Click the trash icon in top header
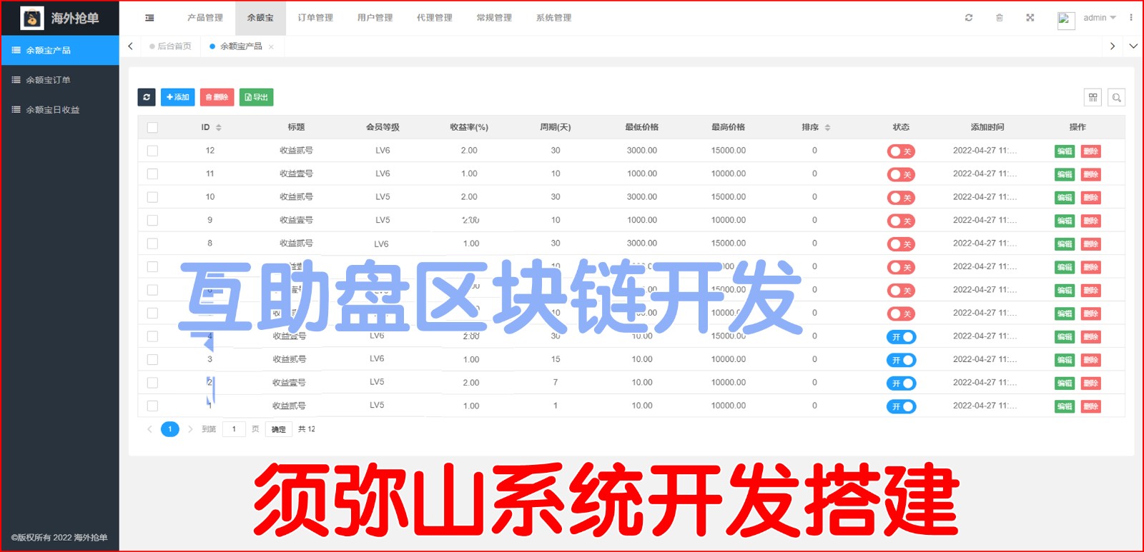Image resolution: width=1144 pixels, height=552 pixels. [1000, 18]
